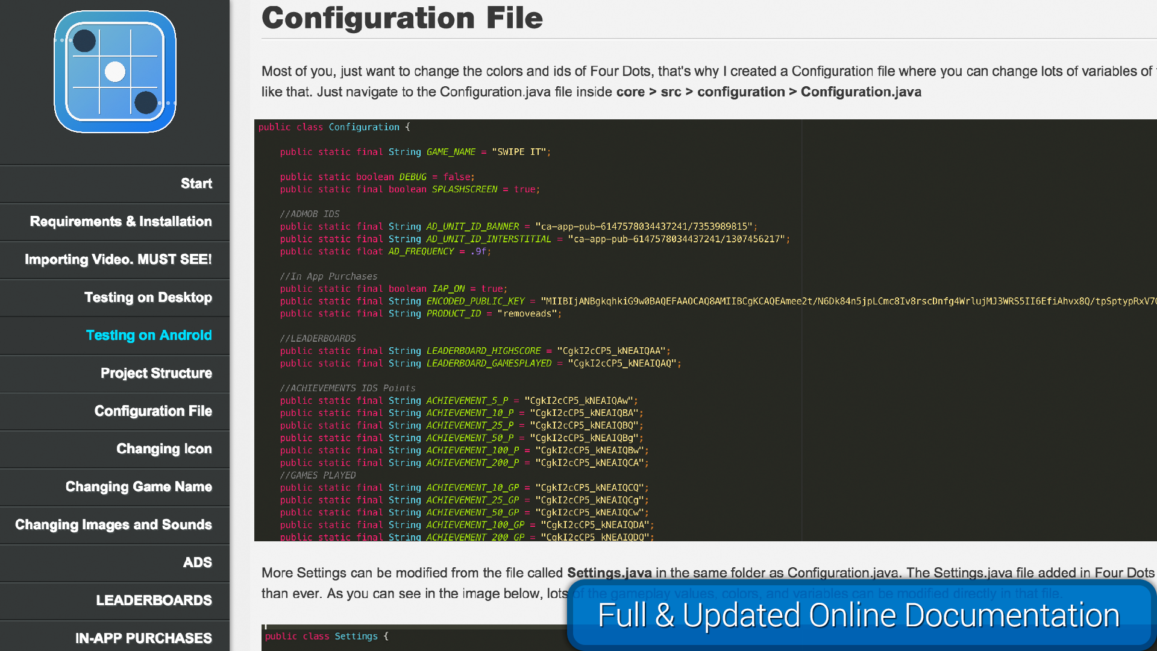Viewport: 1157px width, 651px height.
Task: Click the LEADERBOARD_HIGHSCORE code line
Action: click(x=475, y=351)
